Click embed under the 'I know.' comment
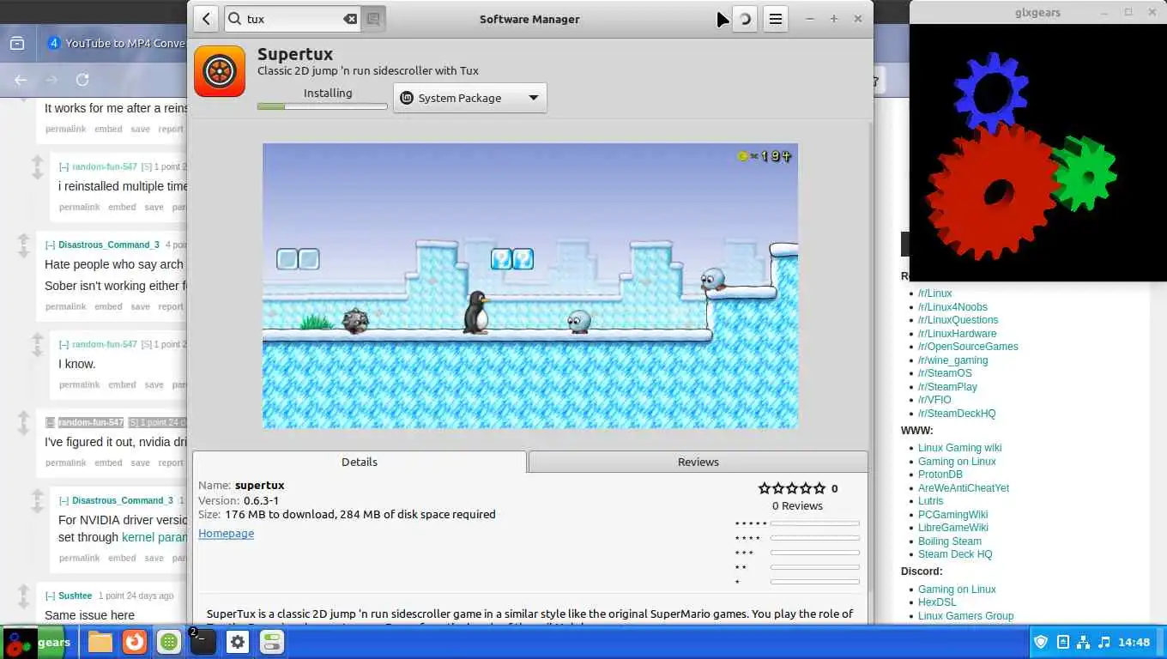Image resolution: width=1167 pixels, height=659 pixels. coord(122,384)
